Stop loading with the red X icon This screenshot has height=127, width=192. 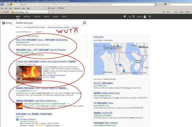click(162, 4)
